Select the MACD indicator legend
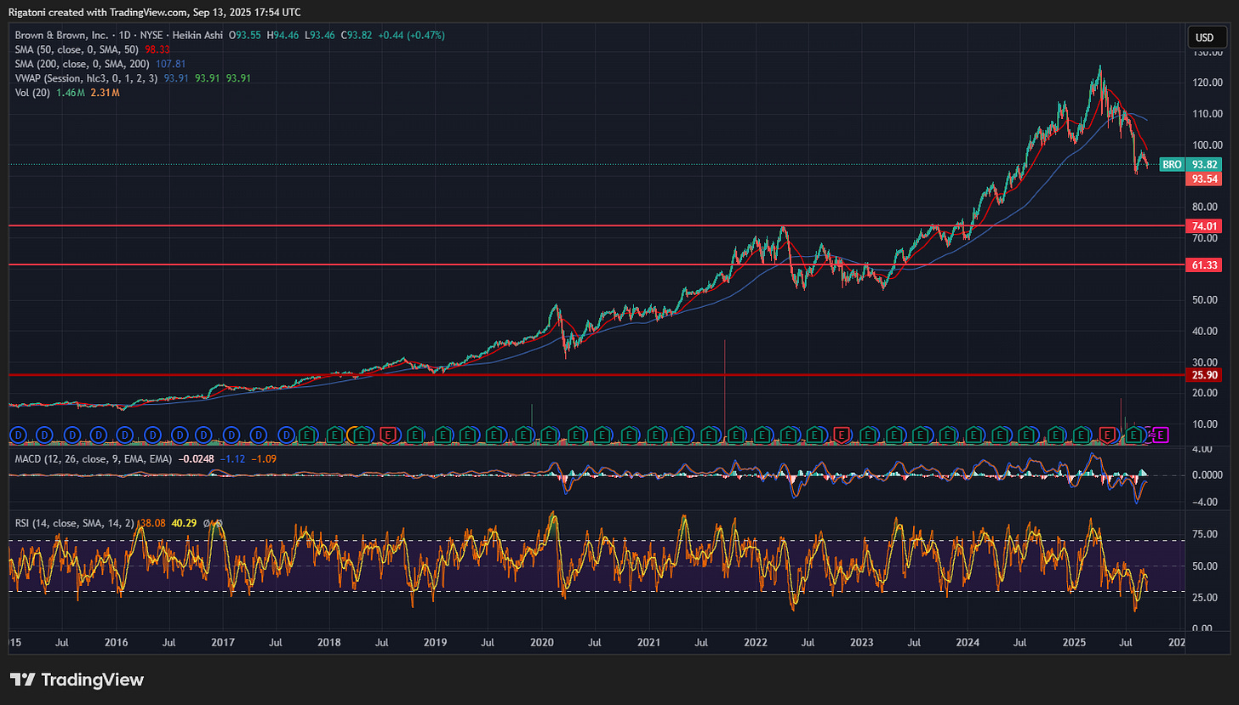The width and height of the screenshot is (1239, 705). click(x=94, y=459)
